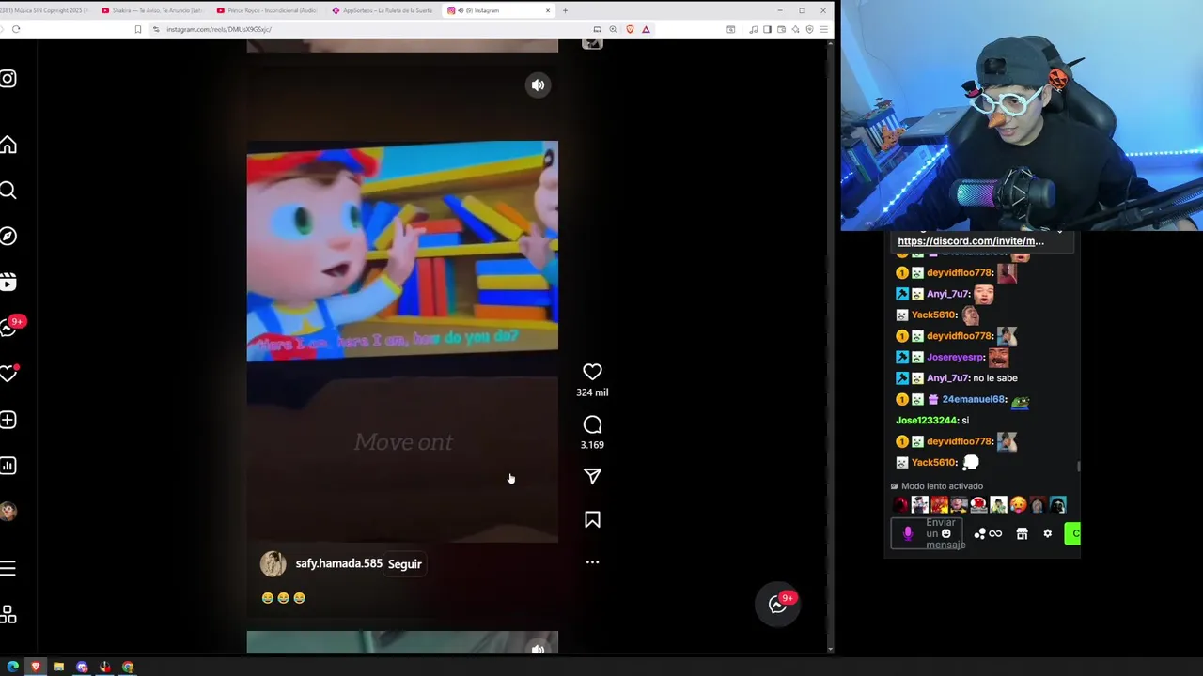Open the chat shop storefront icon

pyautogui.click(x=1022, y=533)
